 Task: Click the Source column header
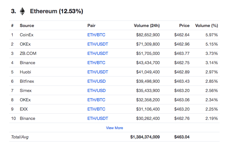[27, 26]
